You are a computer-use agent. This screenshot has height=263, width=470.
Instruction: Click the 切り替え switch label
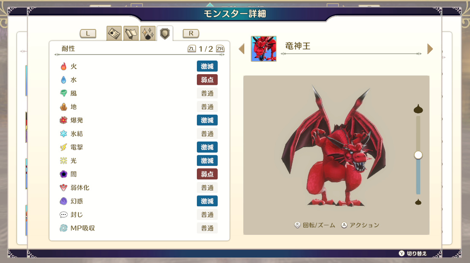tap(417, 253)
